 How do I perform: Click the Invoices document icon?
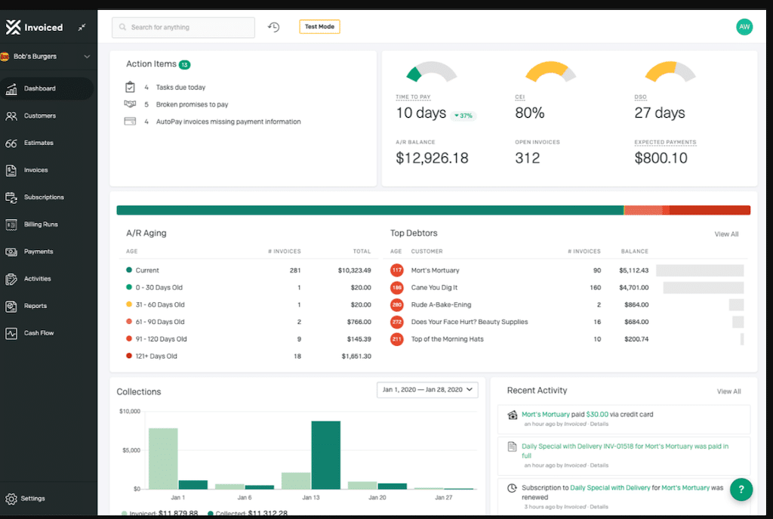pos(11,170)
